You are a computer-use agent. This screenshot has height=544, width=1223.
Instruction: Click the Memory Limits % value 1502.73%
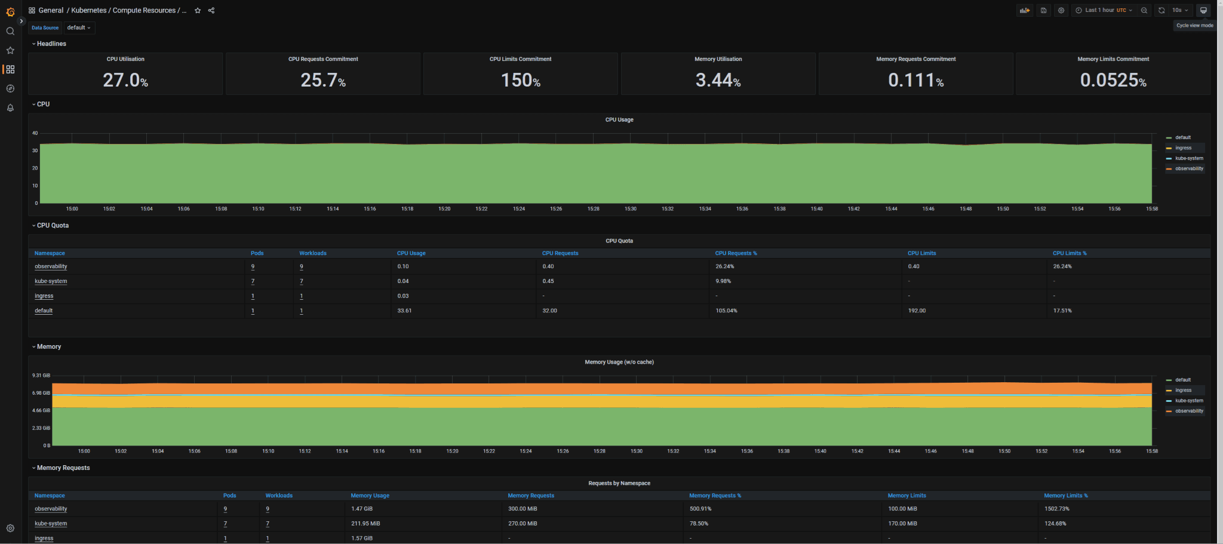[1057, 509]
